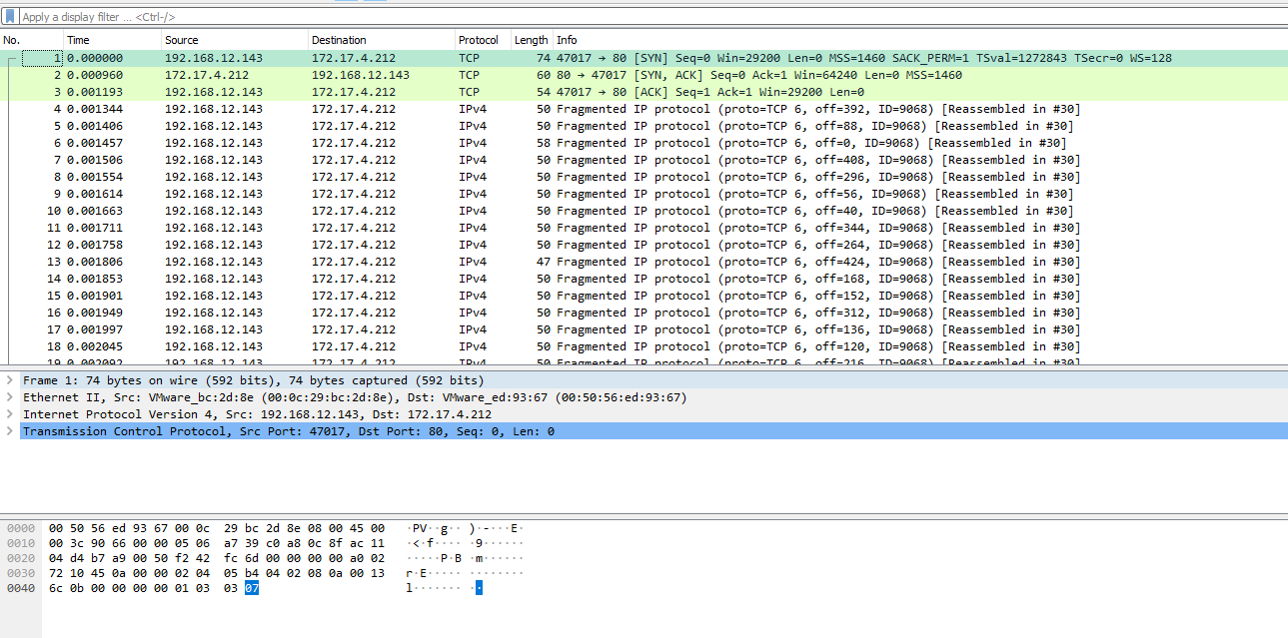
Task: Select the fragment row with off=296
Action: pos(644,177)
